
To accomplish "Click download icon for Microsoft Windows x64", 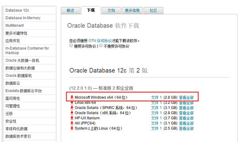I will (x=72, y=97).
